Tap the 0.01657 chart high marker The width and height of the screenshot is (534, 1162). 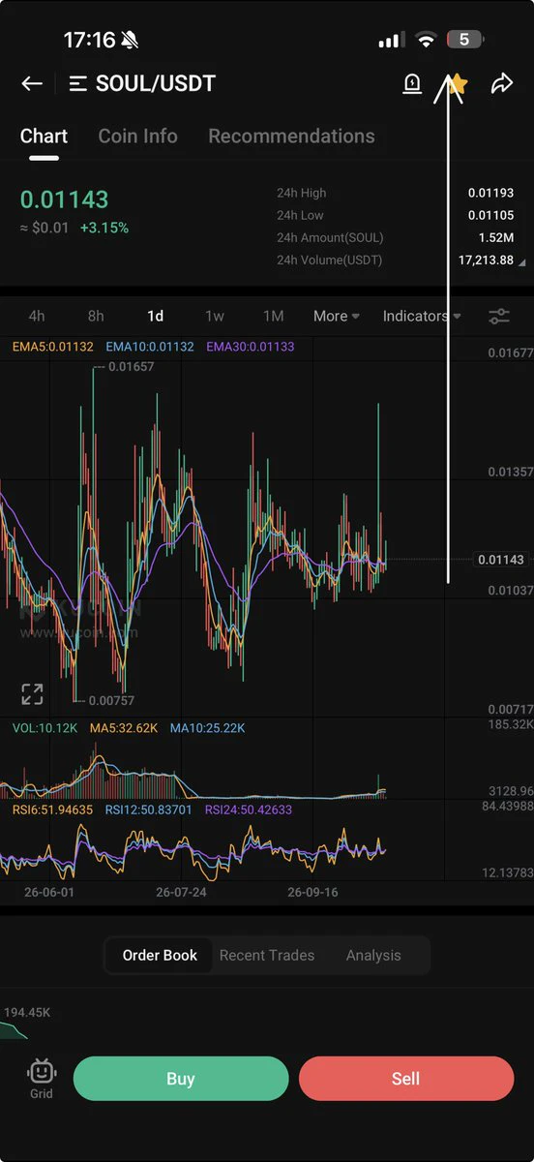click(131, 367)
